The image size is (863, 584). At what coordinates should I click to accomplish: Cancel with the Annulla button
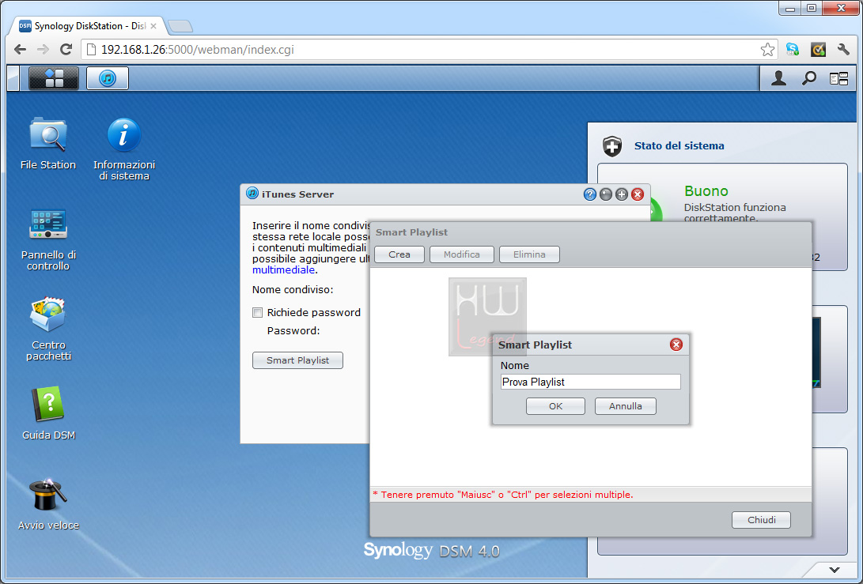[x=625, y=406]
